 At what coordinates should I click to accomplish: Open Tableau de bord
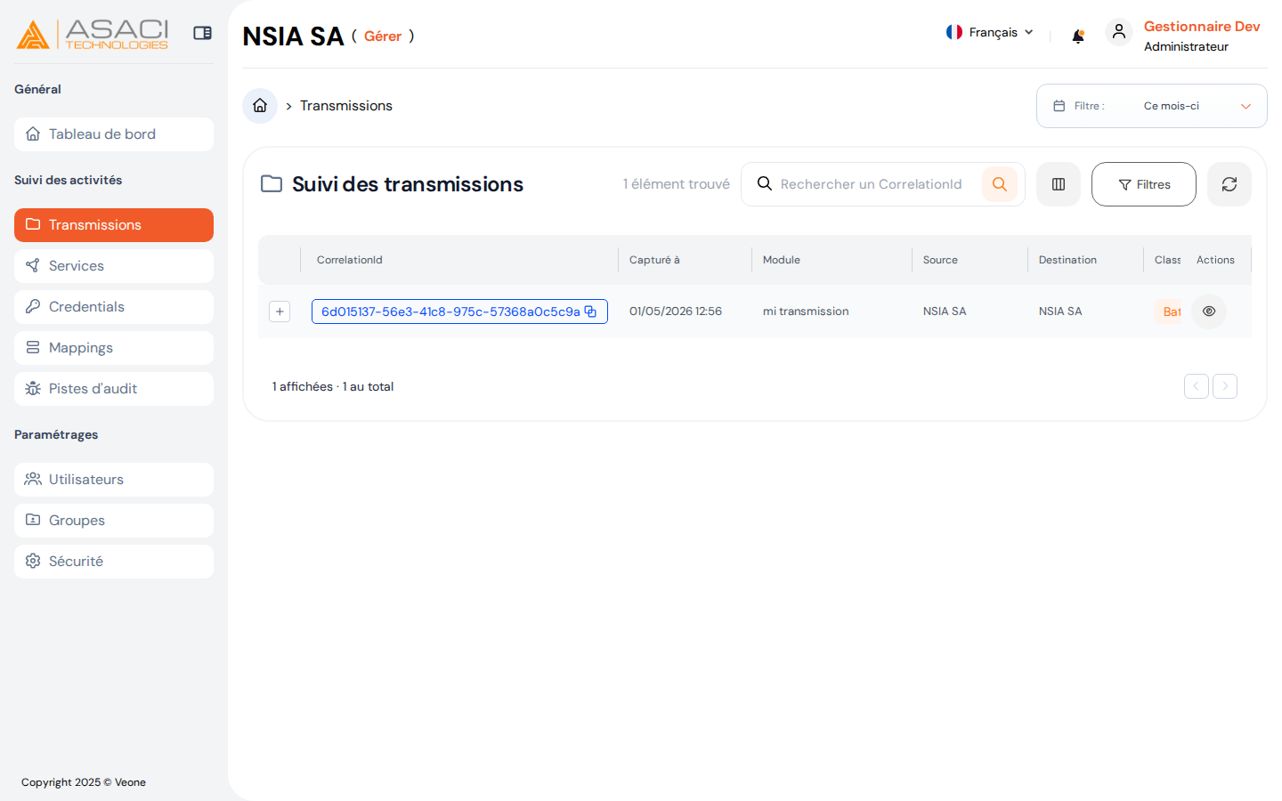pos(114,134)
